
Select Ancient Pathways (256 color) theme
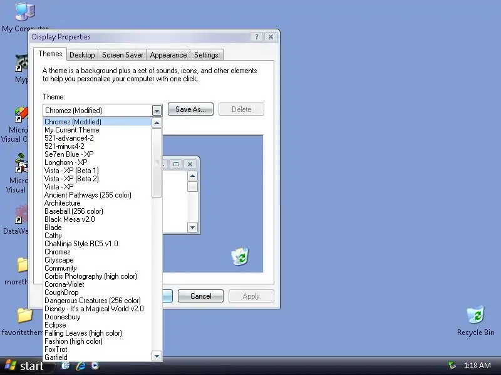pos(98,195)
